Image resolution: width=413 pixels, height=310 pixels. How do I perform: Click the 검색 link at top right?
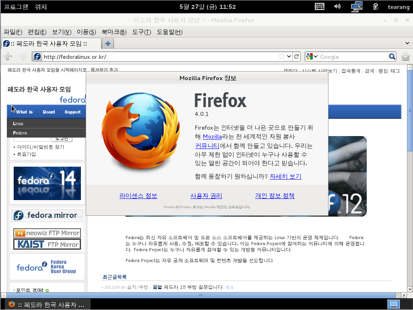click(x=369, y=71)
